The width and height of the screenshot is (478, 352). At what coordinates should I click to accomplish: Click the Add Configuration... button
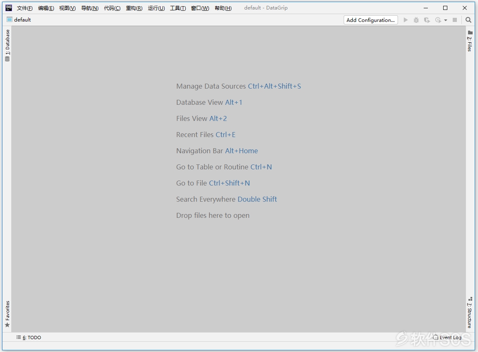(x=371, y=20)
